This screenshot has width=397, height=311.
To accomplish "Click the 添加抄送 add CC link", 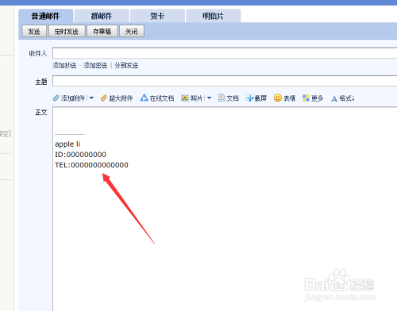I will pos(64,65).
